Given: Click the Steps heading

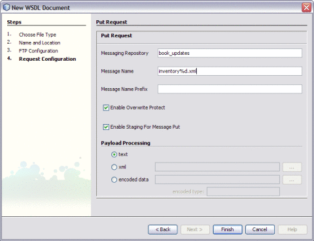Looking at the screenshot, I should (x=14, y=22).
